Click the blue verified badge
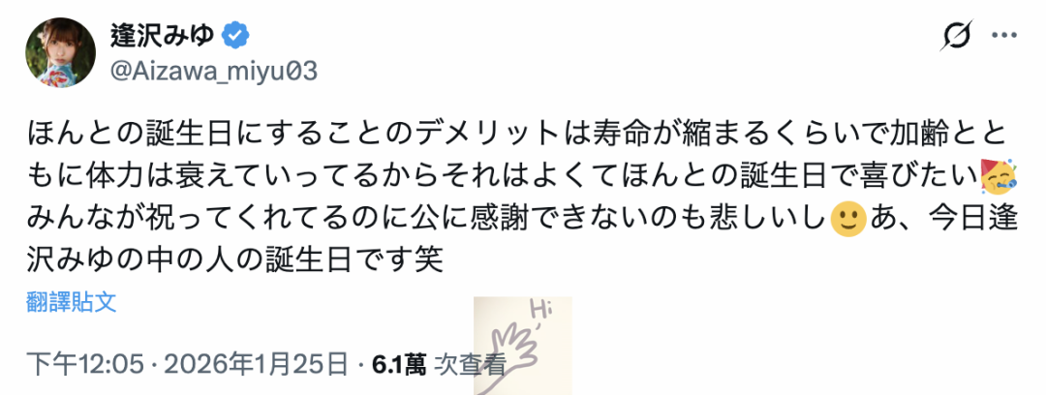The width and height of the screenshot is (1046, 395). click(x=235, y=35)
